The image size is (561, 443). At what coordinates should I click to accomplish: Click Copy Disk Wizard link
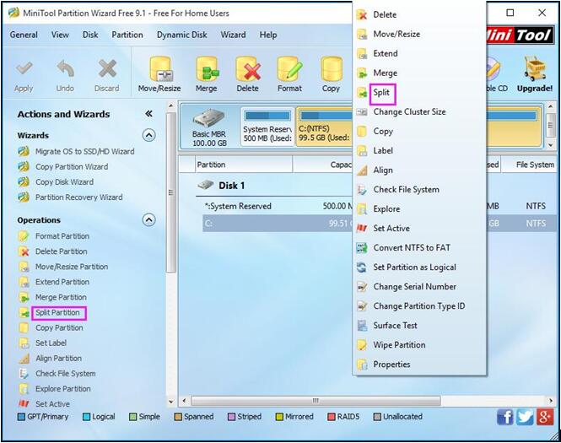pyautogui.click(x=64, y=181)
